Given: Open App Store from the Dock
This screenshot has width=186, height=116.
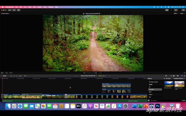Looking at the screenshot, I should (120, 106).
